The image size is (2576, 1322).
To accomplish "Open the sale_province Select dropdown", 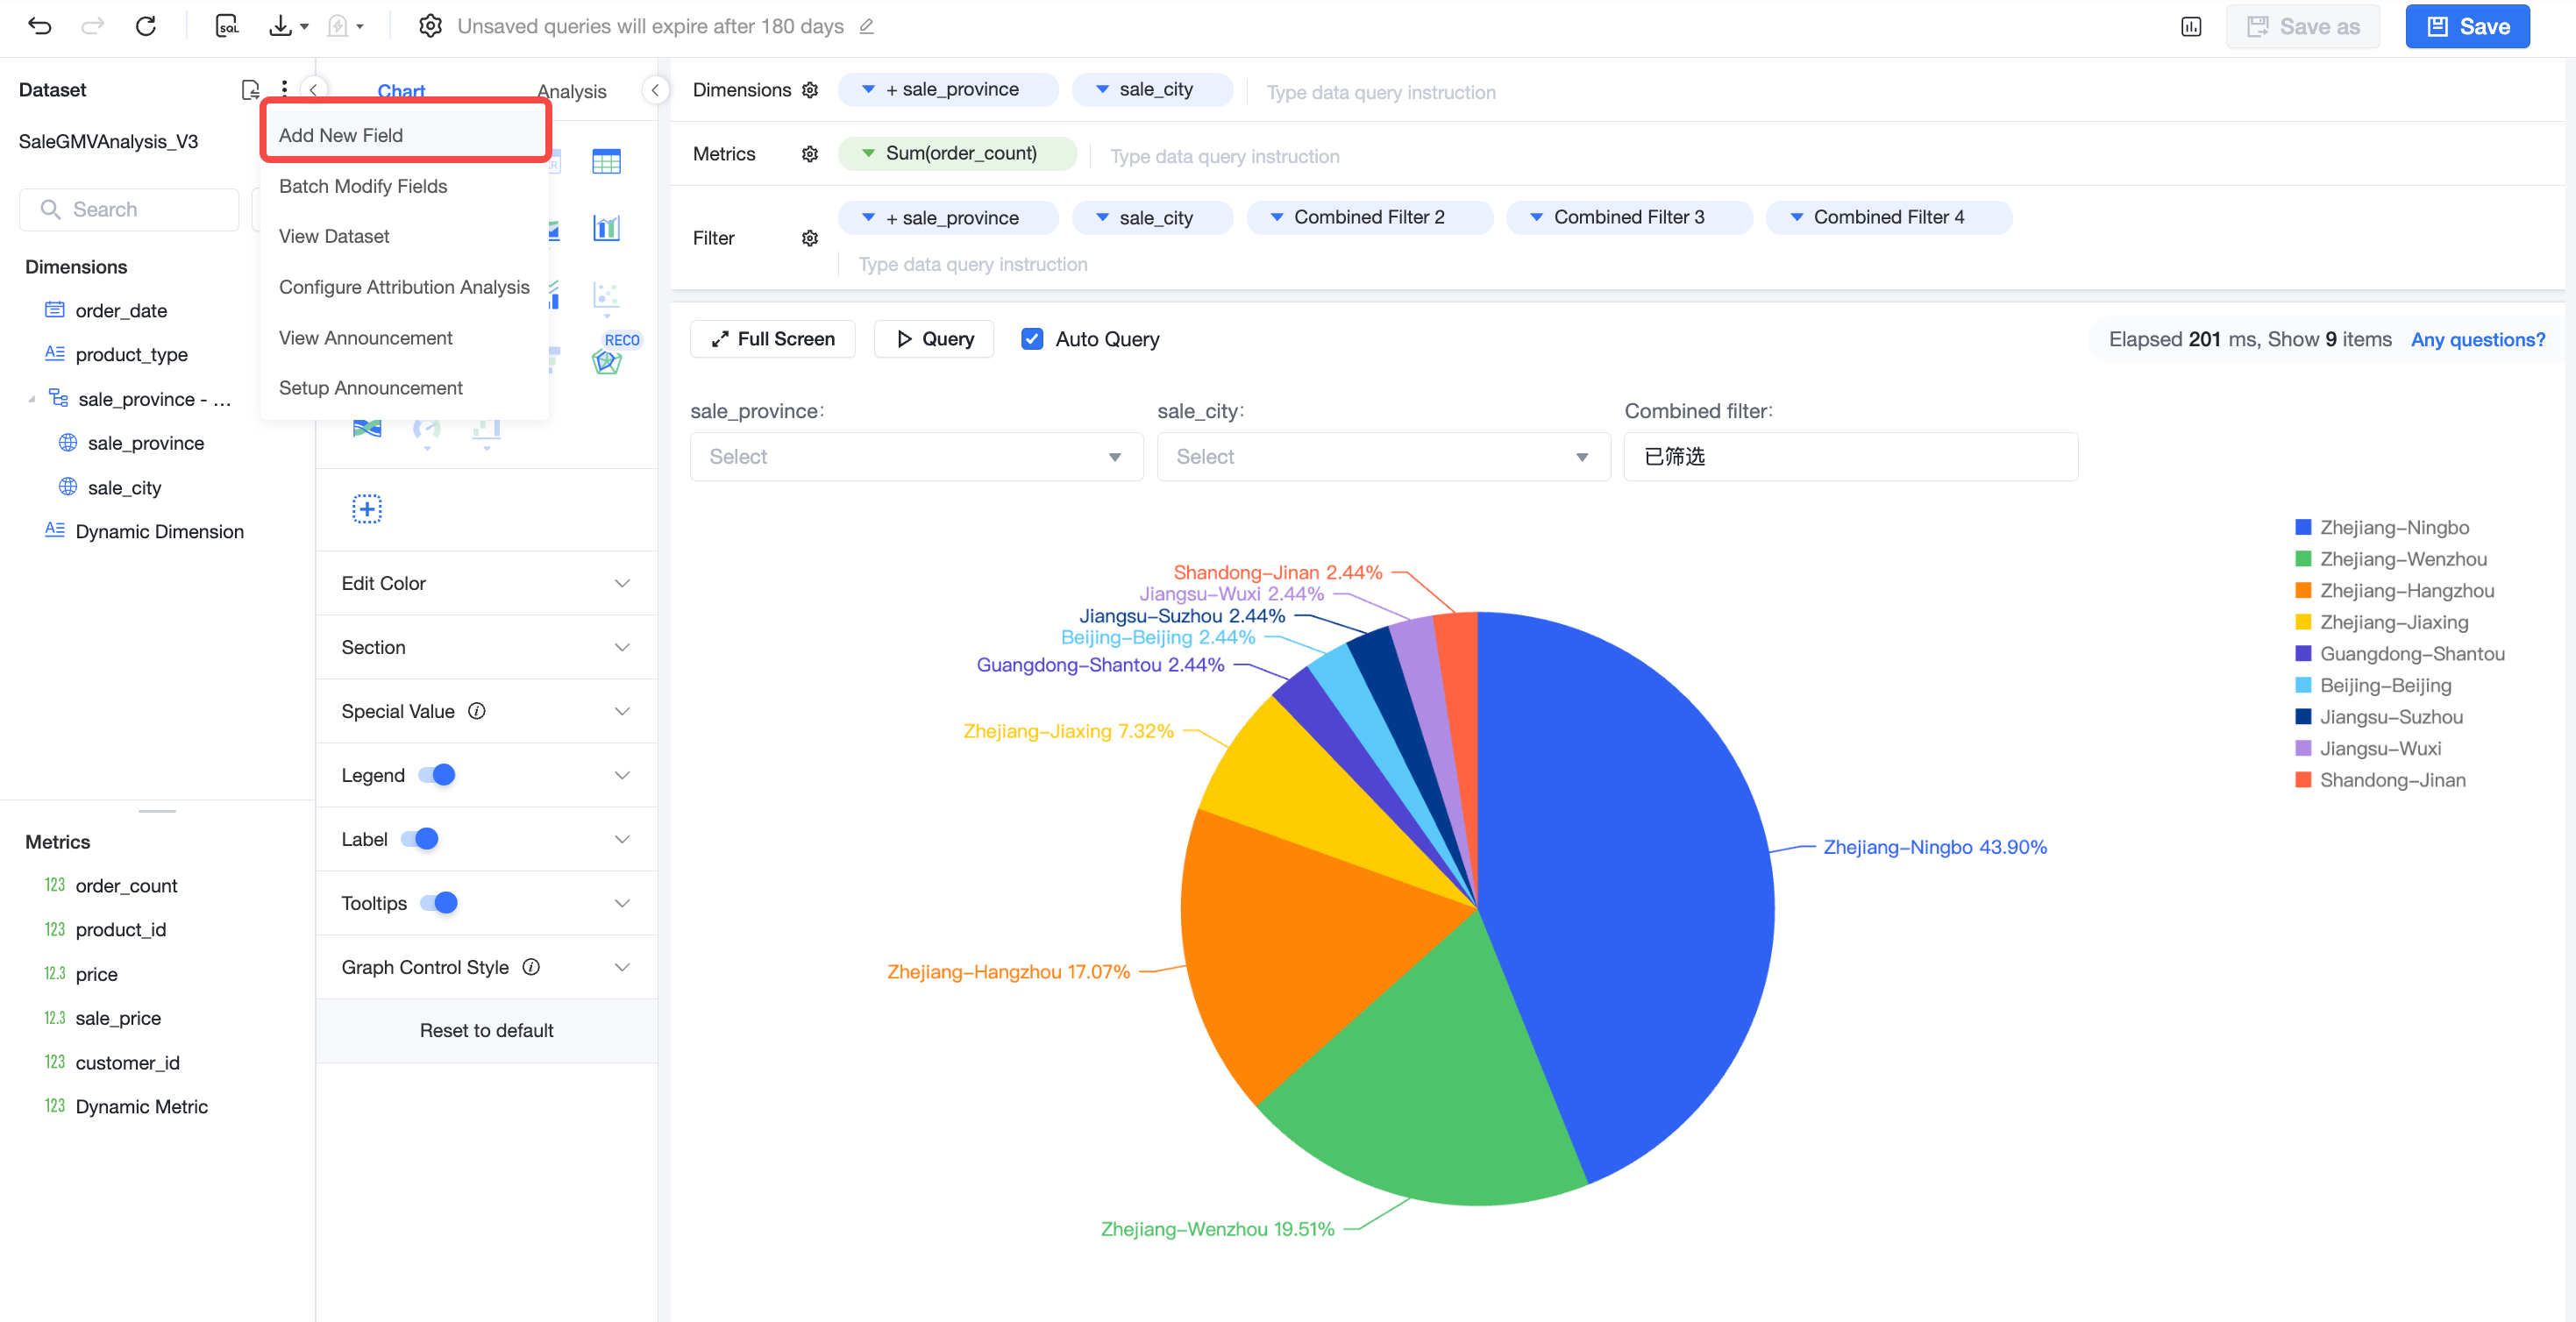I will (x=916, y=457).
